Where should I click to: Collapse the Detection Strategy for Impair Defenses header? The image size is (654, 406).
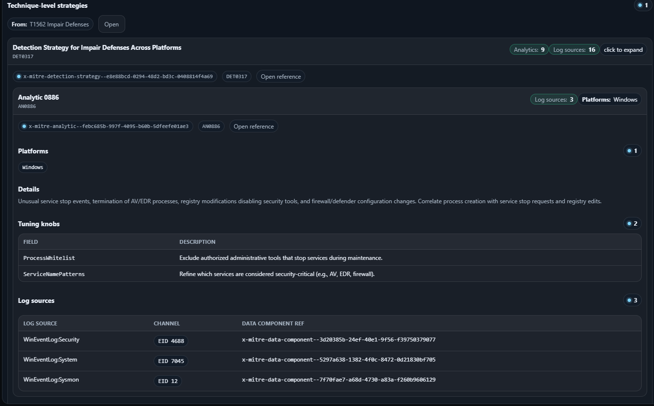click(97, 48)
